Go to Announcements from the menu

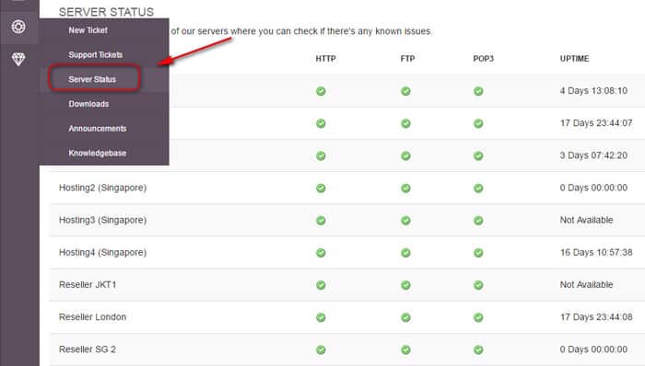(98, 129)
